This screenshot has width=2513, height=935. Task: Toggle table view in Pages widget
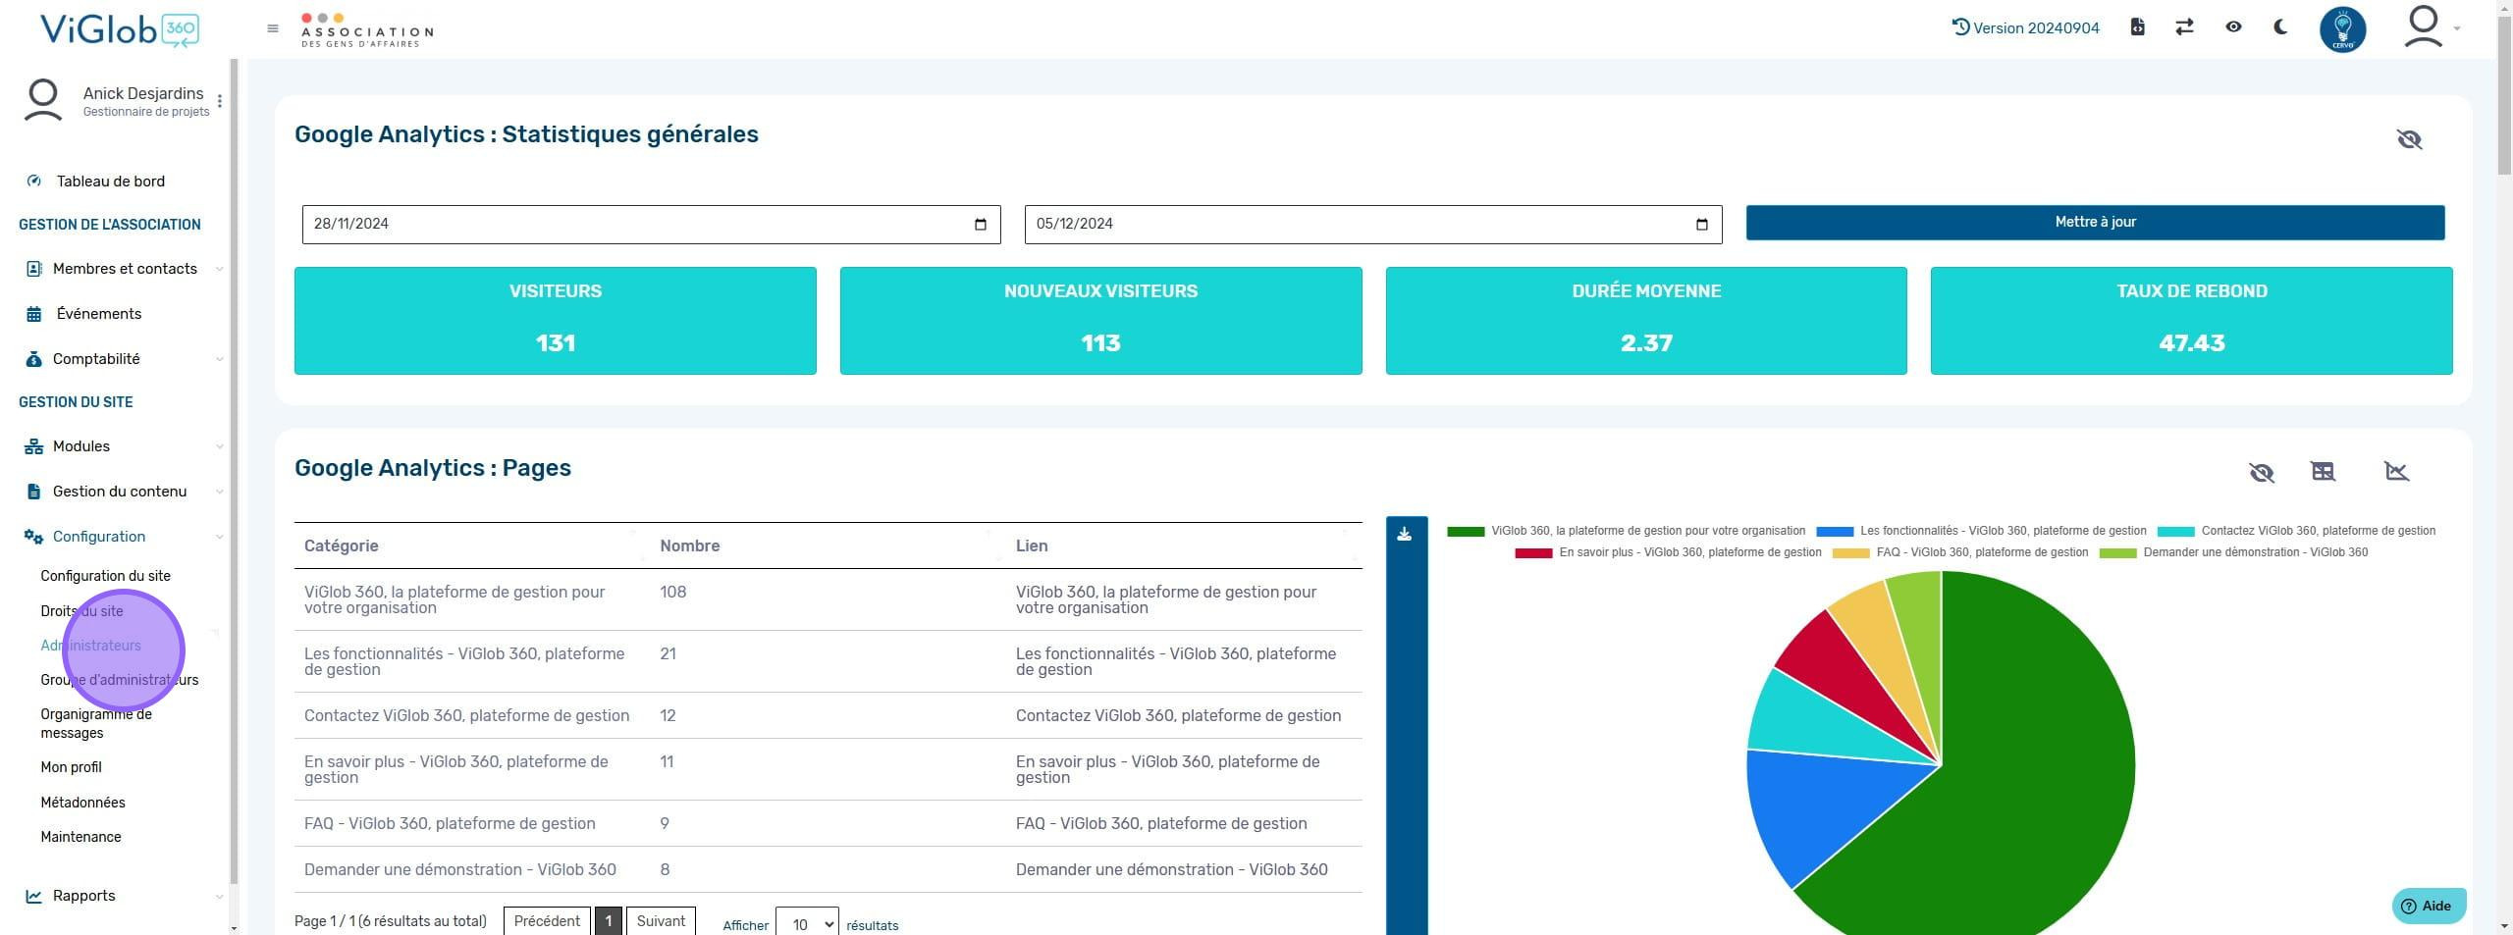point(2324,472)
